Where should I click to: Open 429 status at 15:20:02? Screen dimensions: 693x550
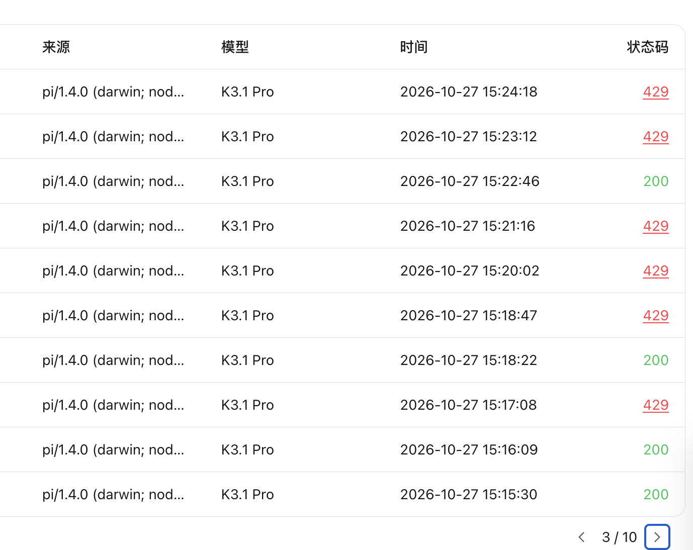click(x=656, y=270)
